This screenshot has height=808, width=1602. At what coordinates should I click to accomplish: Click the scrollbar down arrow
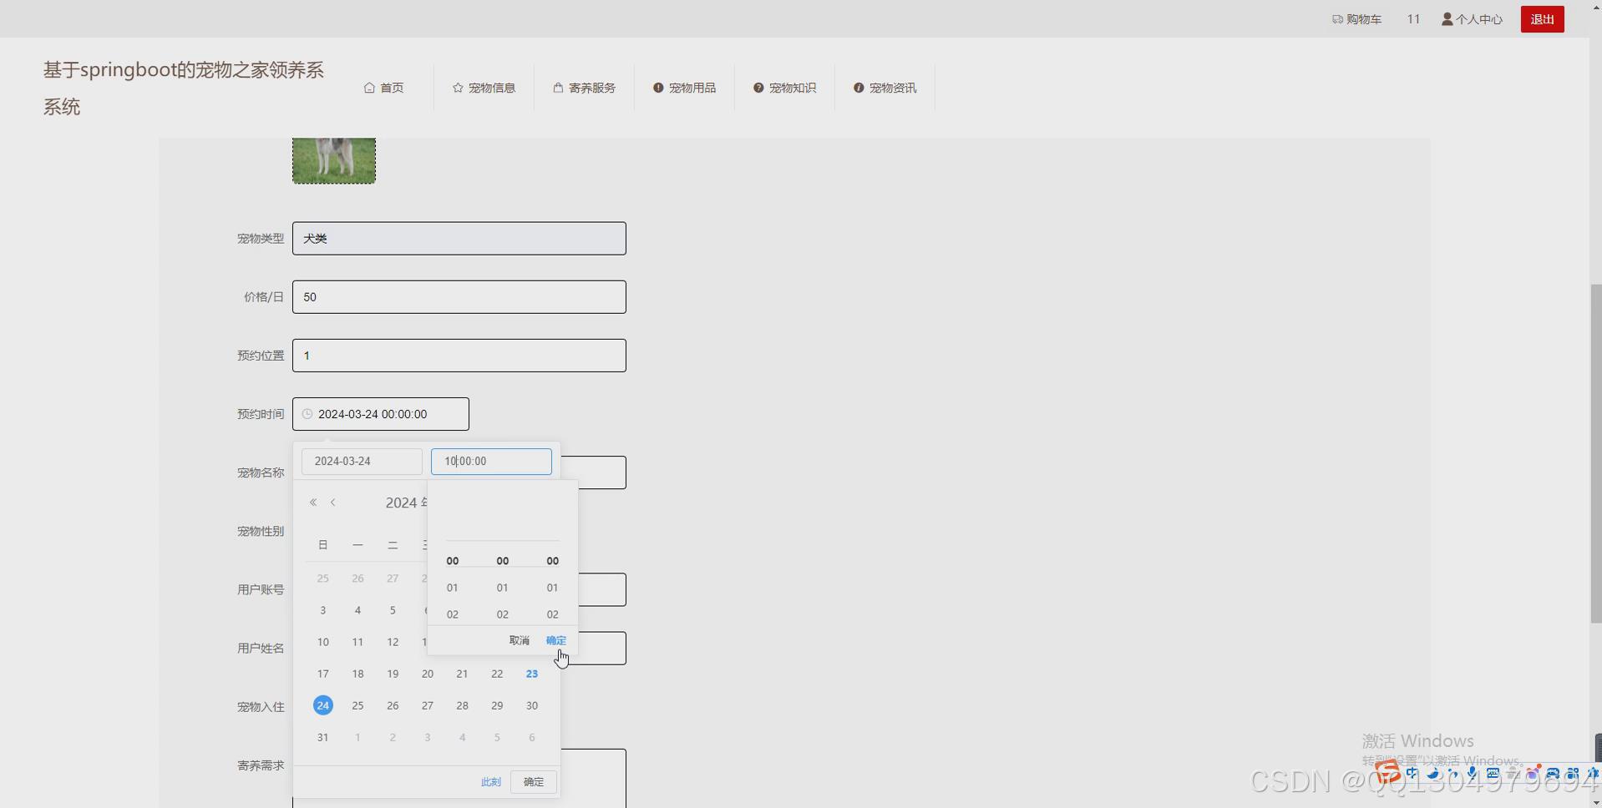point(1595,802)
